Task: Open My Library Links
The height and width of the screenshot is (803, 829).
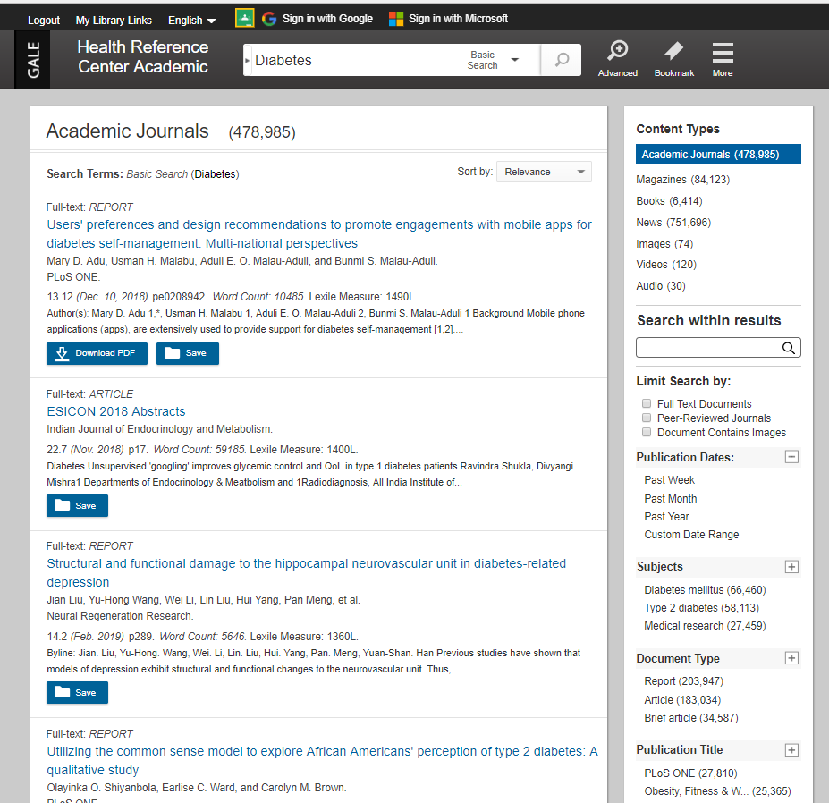Action: [x=114, y=19]
